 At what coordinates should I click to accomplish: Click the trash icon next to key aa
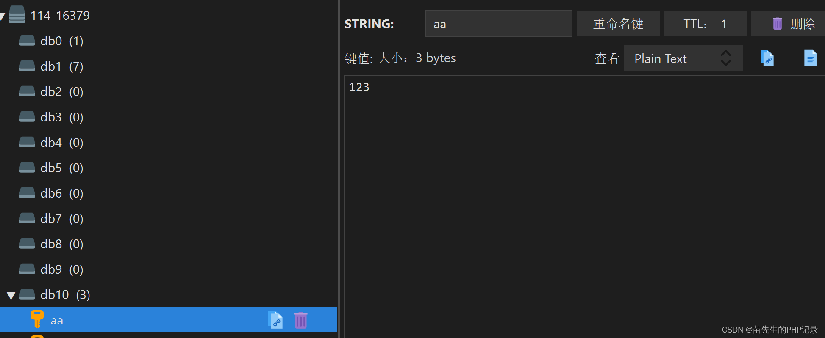[300, 320]
